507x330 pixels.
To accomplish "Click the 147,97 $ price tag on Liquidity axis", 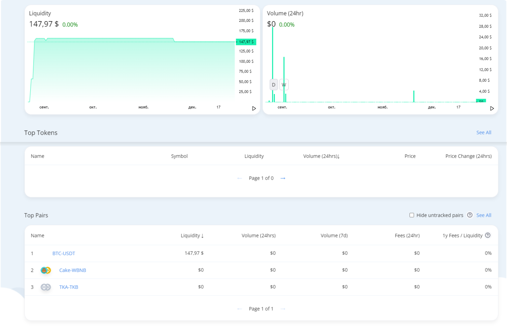I will tap(246, 42).
